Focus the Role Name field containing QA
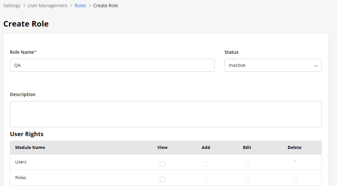This screenshot has height=186, width=337. 112,65
